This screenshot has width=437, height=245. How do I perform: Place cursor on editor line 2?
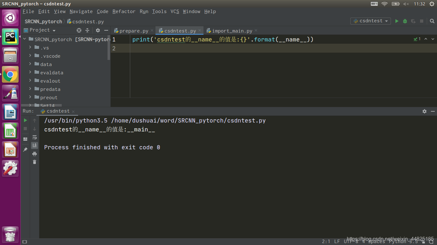coord(283,48)
